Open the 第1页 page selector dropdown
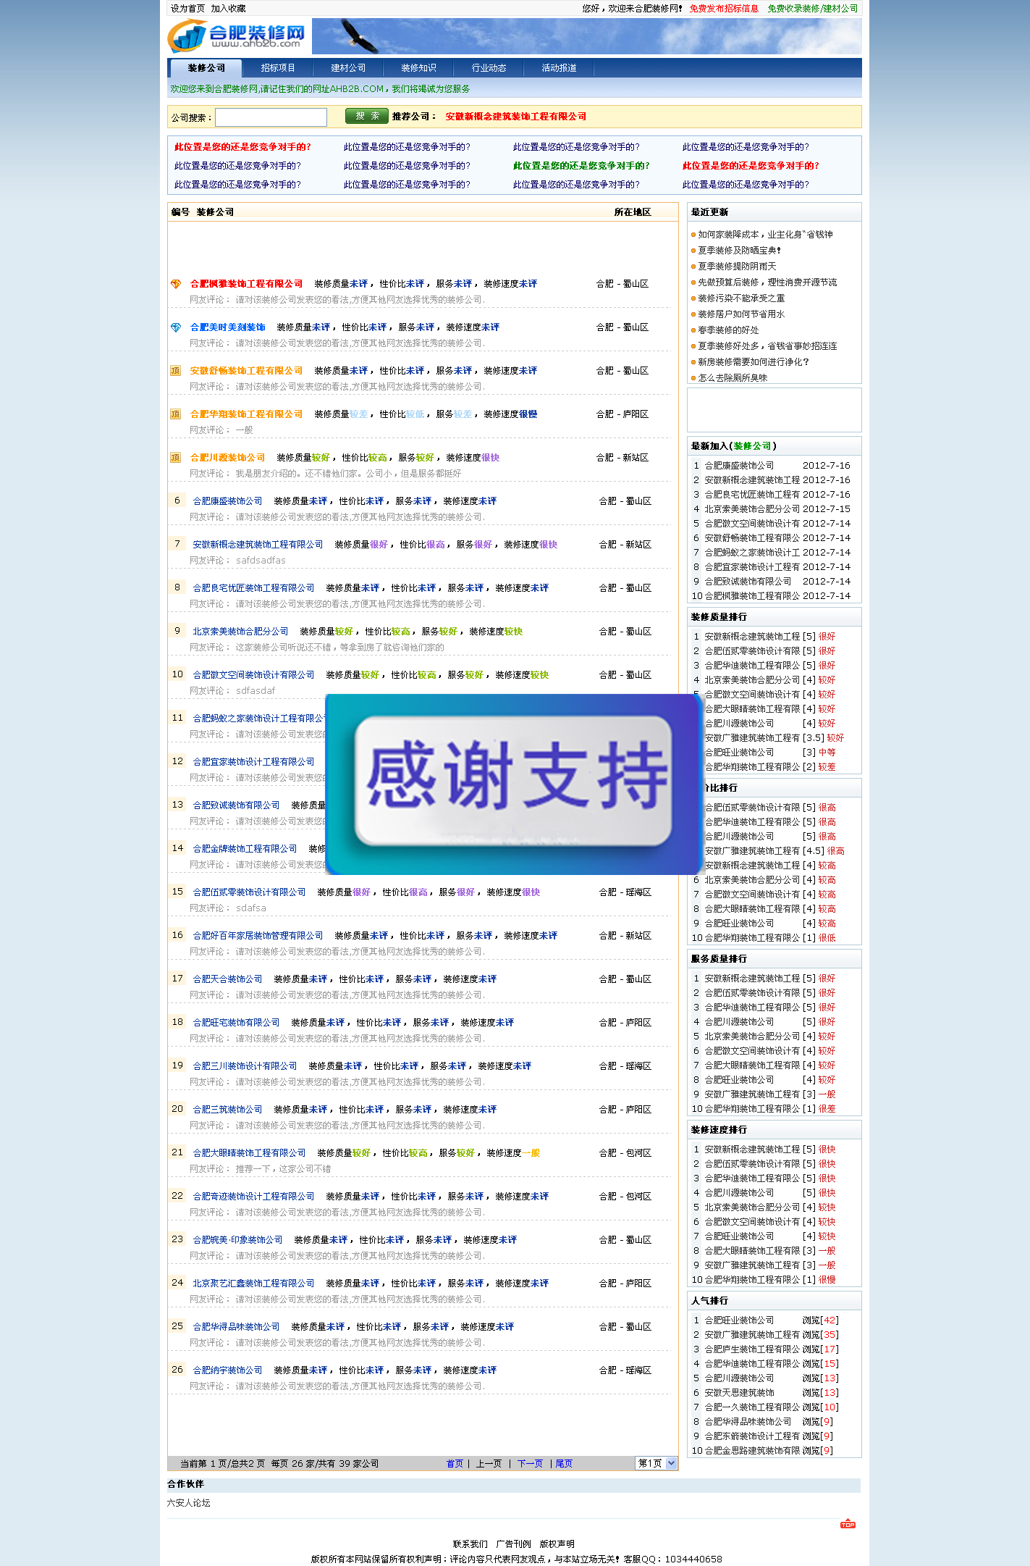Image resolution: width=1030 pixels, height=1566 pixels. tap(657, 1463)
